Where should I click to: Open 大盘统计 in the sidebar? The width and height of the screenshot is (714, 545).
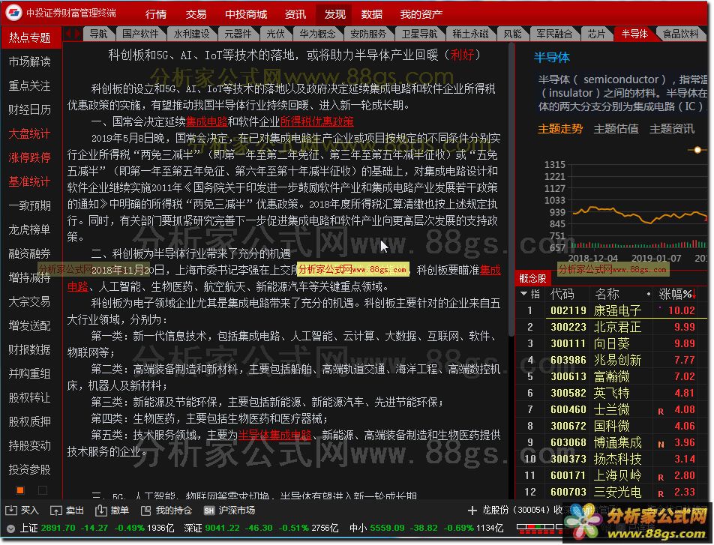29,133
